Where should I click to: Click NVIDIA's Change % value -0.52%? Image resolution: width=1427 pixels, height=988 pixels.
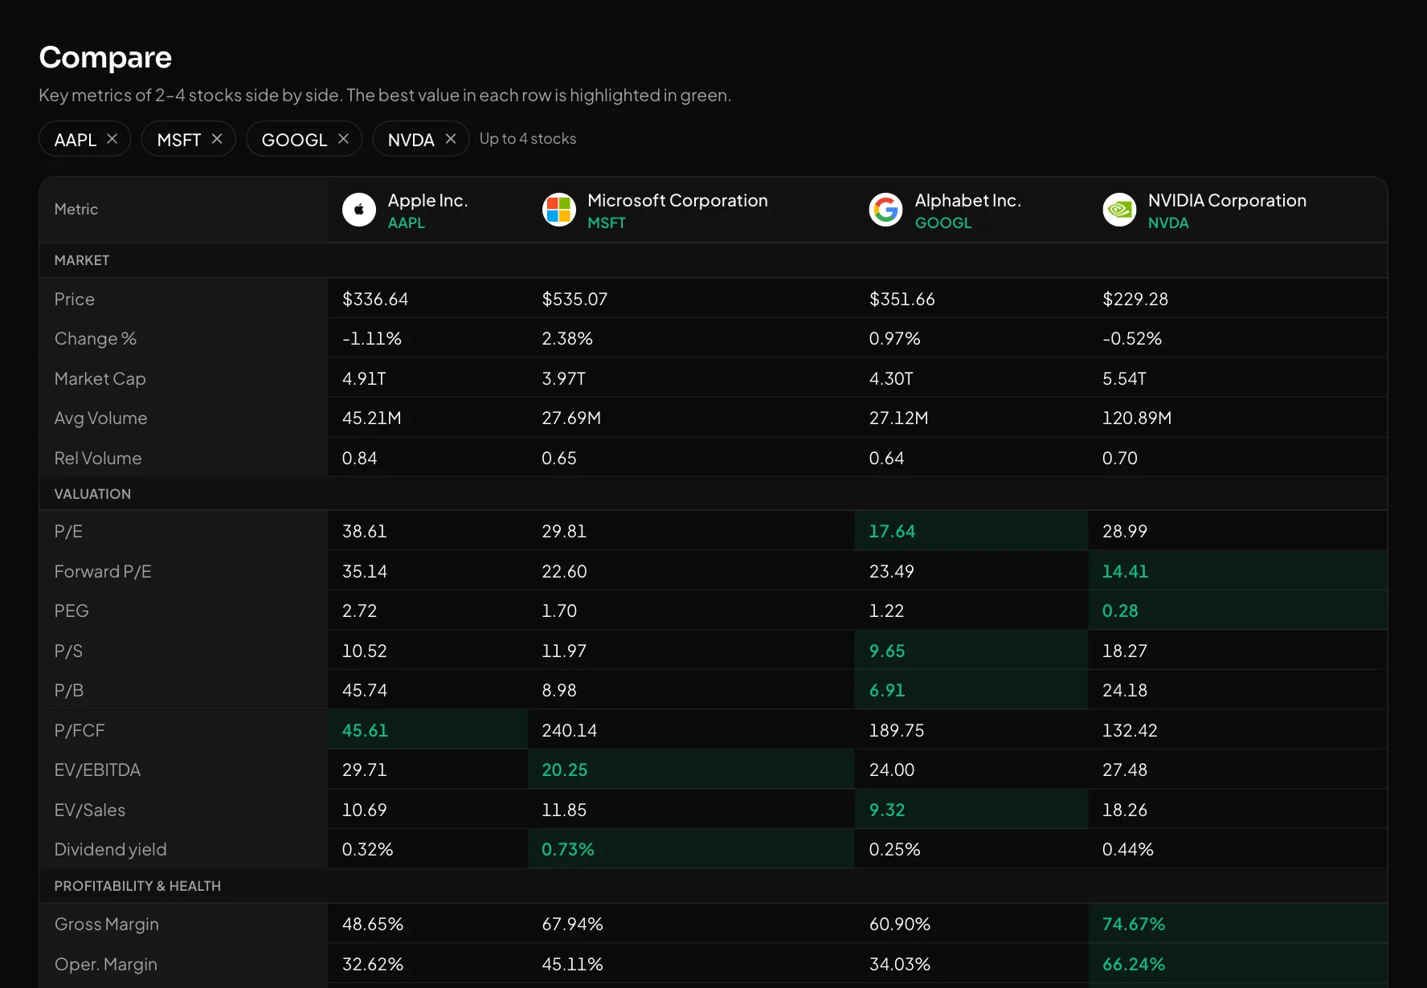(1132, 339)
